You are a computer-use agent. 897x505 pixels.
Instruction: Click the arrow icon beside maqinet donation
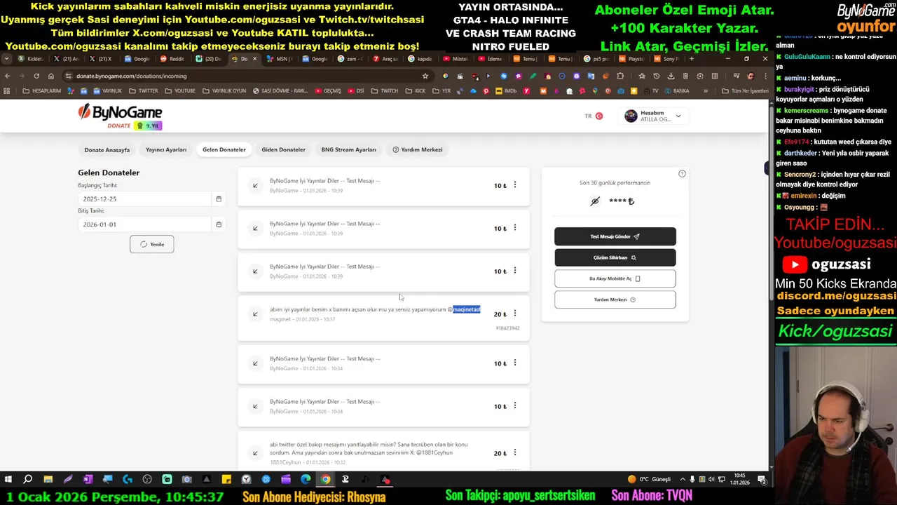tap(255, 314)
